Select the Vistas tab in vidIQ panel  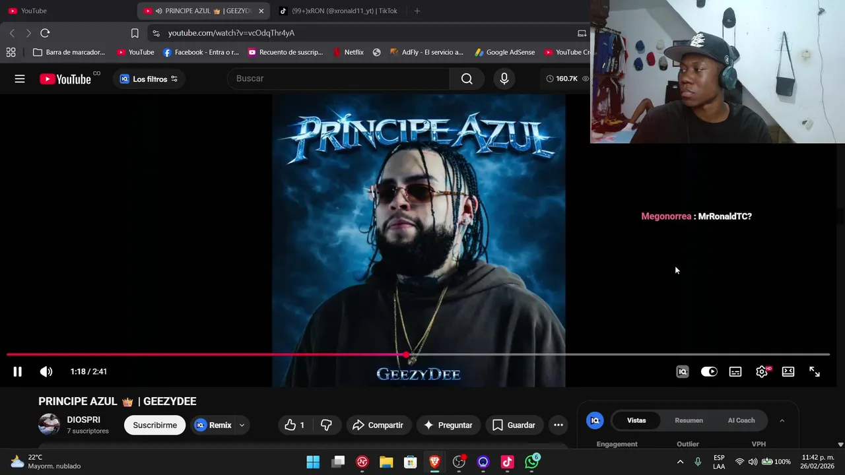click(636, 420)
